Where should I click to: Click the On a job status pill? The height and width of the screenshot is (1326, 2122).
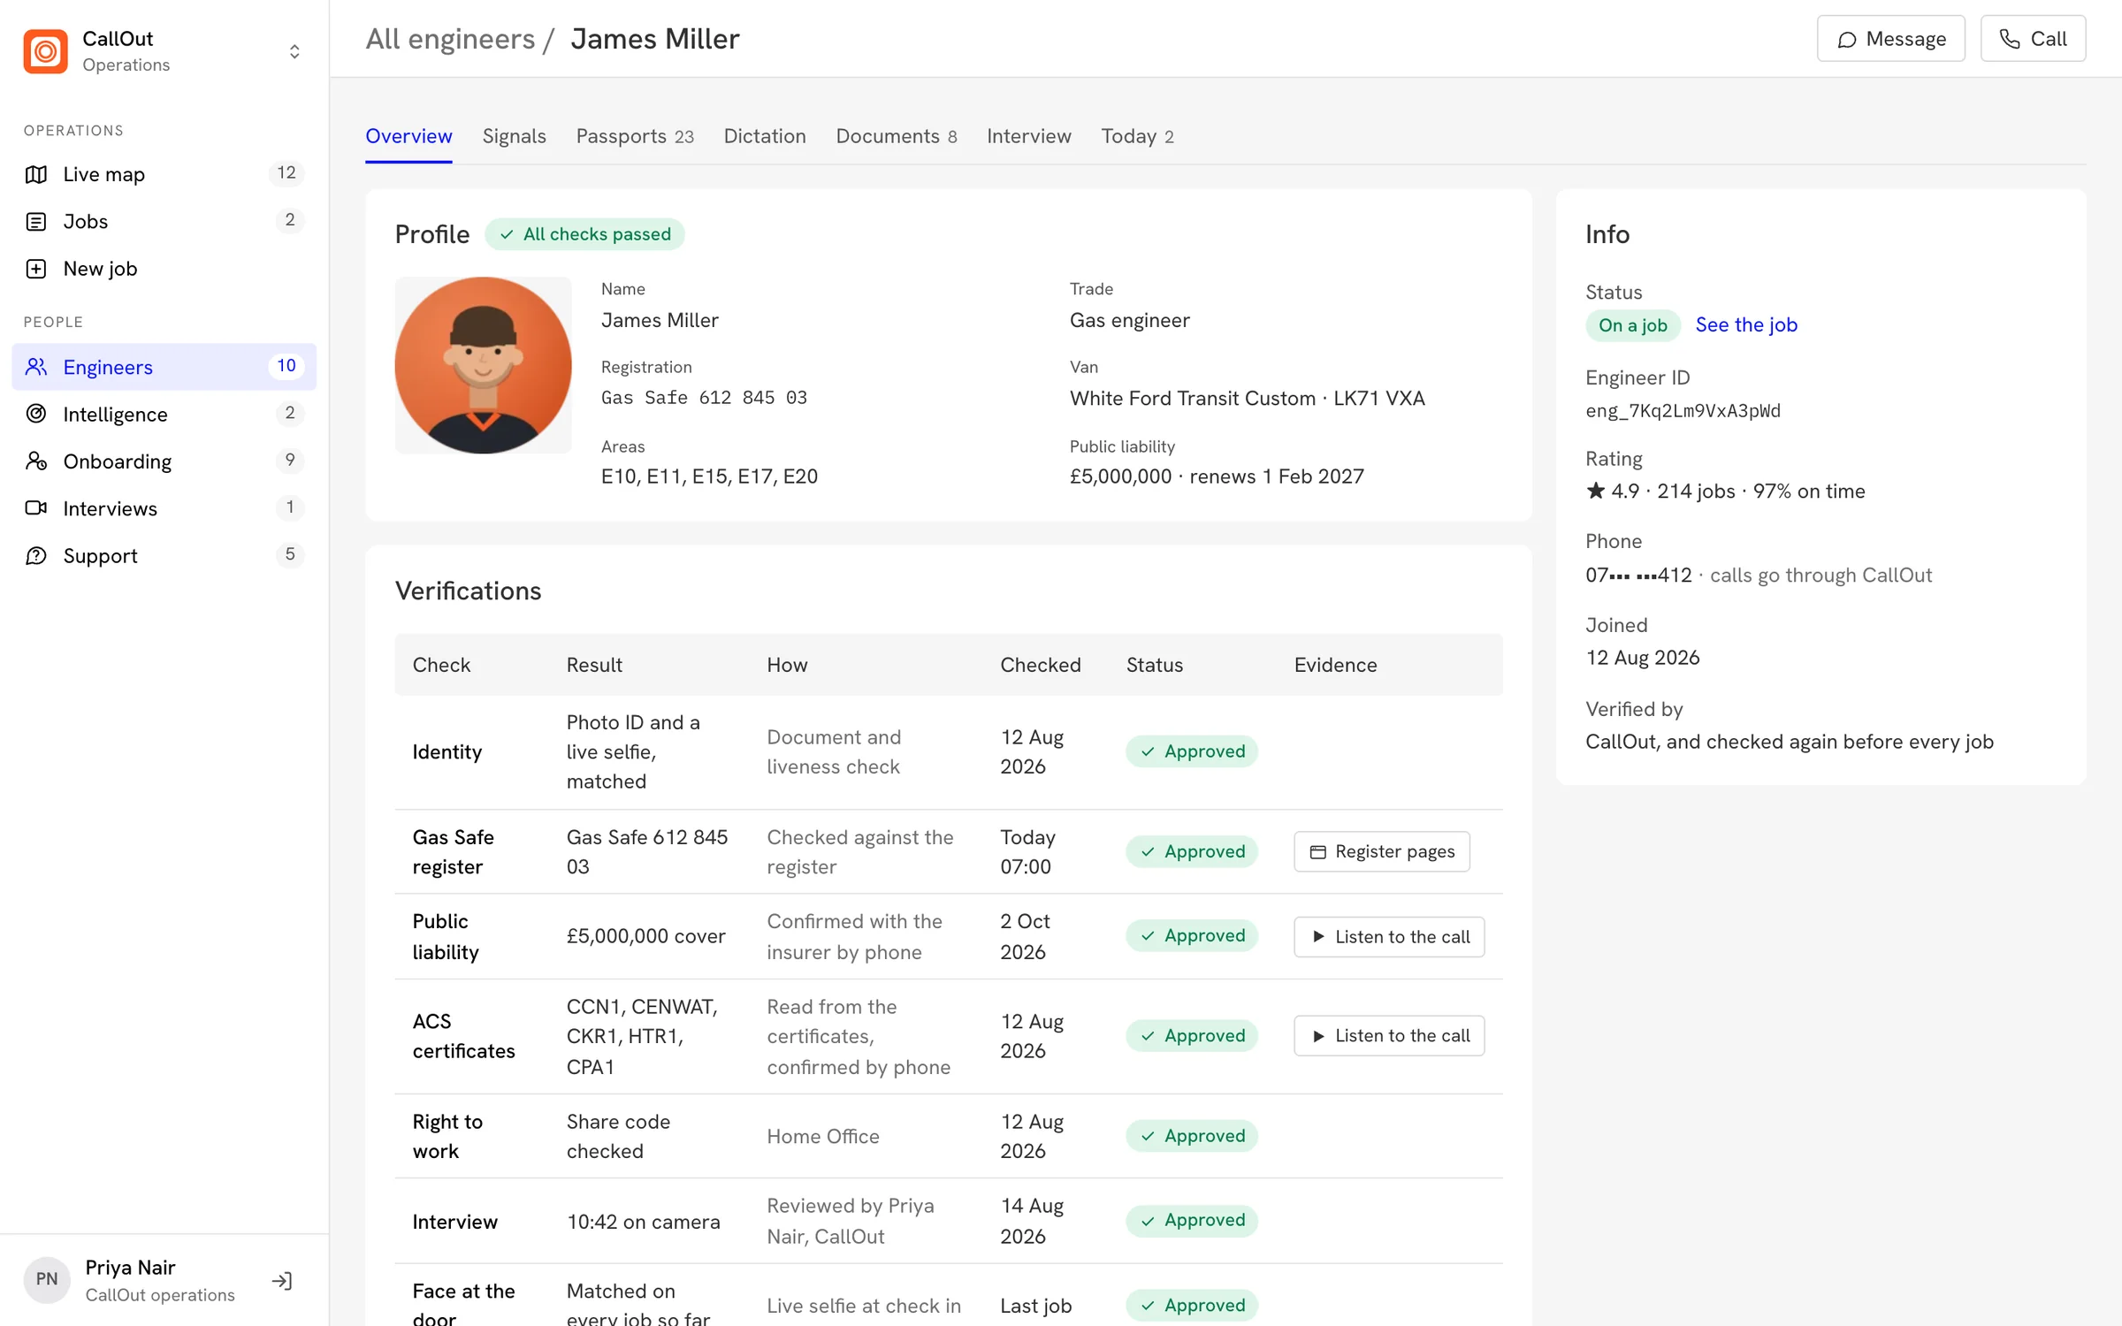(1632, 325)
